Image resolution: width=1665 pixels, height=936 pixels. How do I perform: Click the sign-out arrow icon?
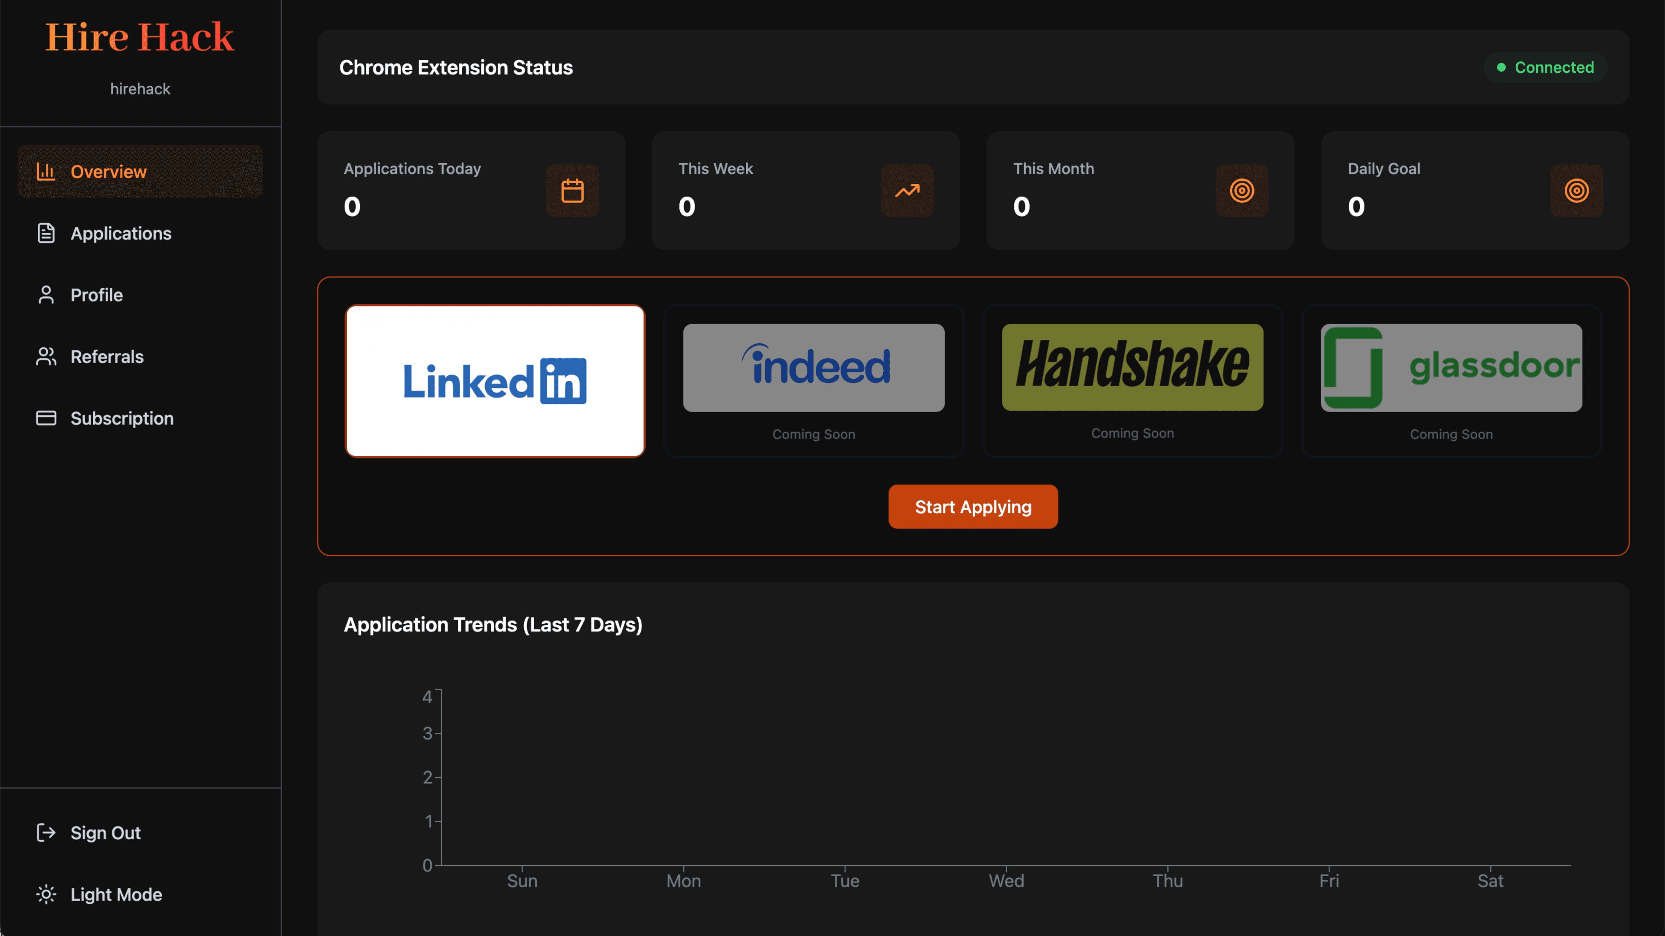click(46, 832)
